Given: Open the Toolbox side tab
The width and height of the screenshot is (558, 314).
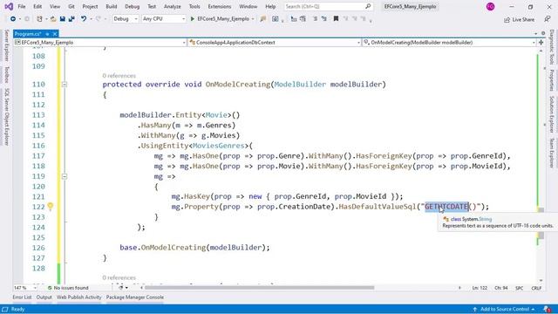Looking at the screenshot, I should point(6,75).
